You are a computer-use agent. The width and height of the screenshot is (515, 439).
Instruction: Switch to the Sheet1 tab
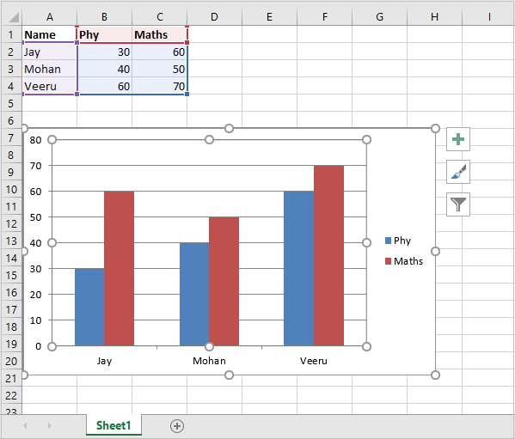[x=113, y=425]
